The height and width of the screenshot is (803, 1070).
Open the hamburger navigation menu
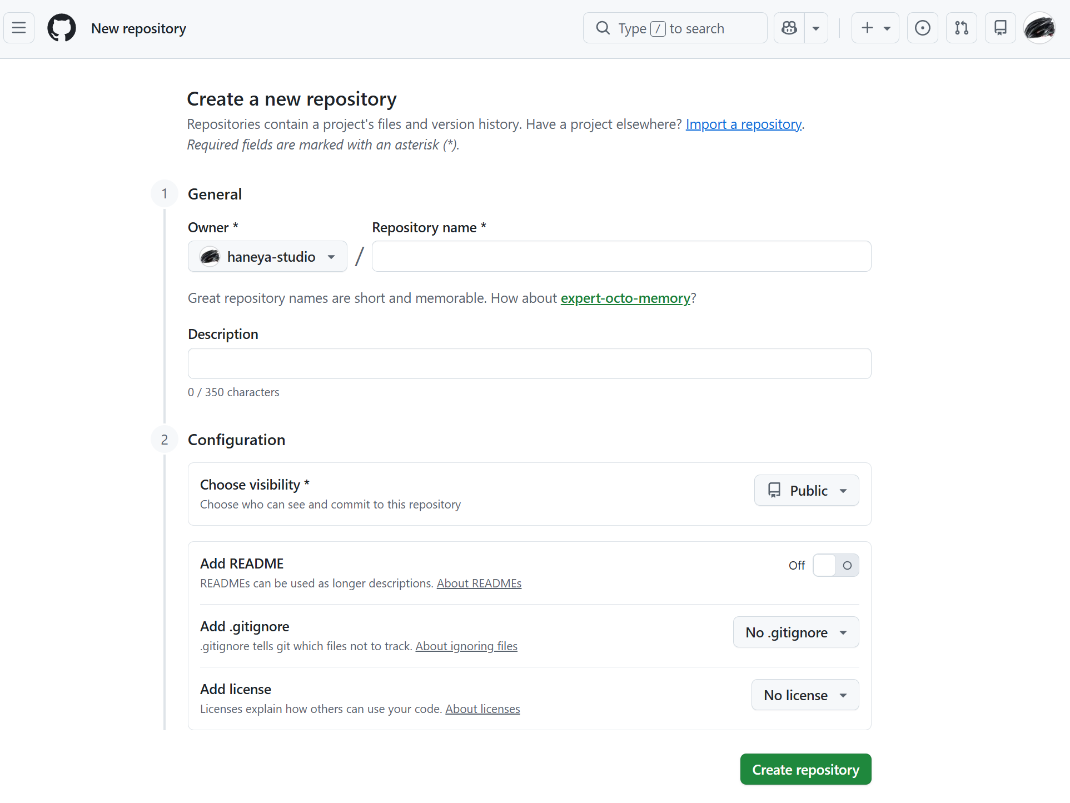click(18, 28)
